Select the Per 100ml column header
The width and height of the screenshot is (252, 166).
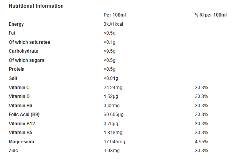(115, 15)
